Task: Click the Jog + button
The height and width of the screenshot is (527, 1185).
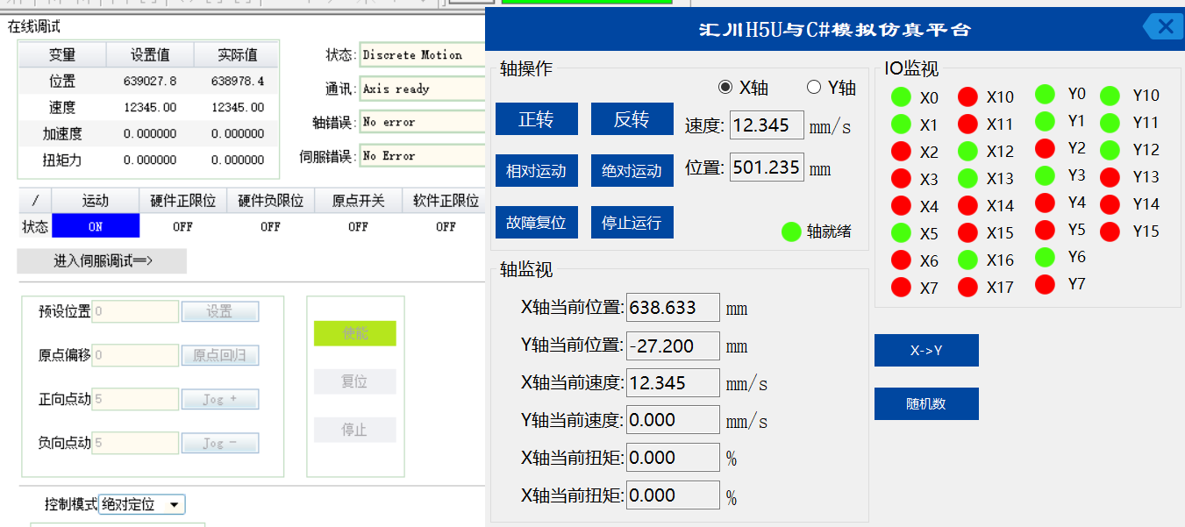Action: point(220,399)
